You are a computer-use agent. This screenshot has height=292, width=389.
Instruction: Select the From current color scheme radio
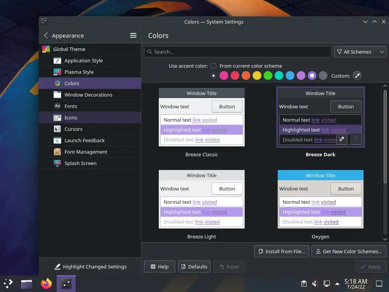[x=213, y=66]
